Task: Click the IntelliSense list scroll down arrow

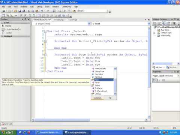Action: [115, 94]
